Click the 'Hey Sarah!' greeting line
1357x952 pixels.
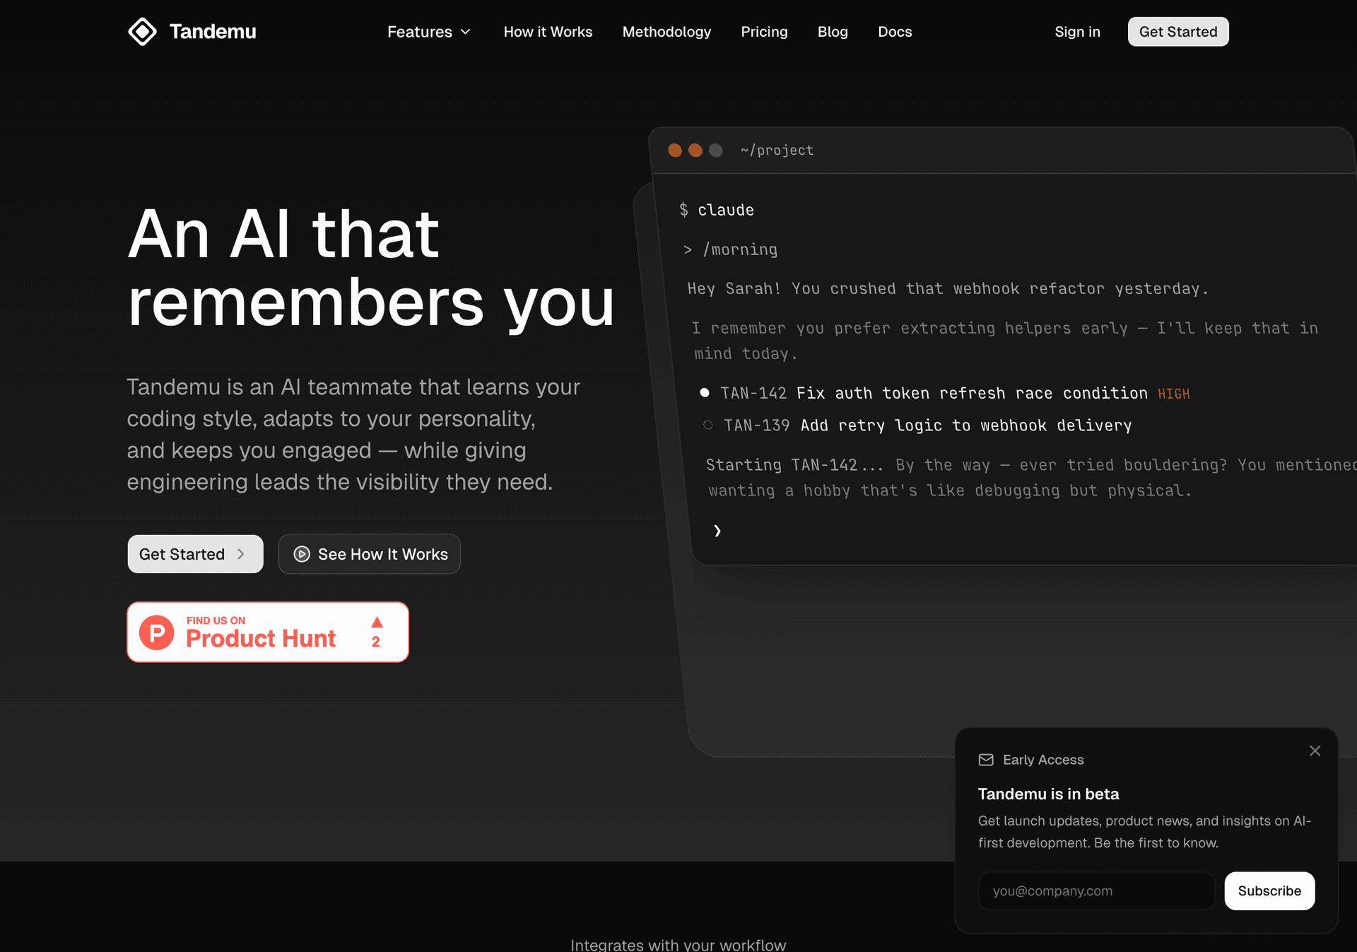pos(948,288)
